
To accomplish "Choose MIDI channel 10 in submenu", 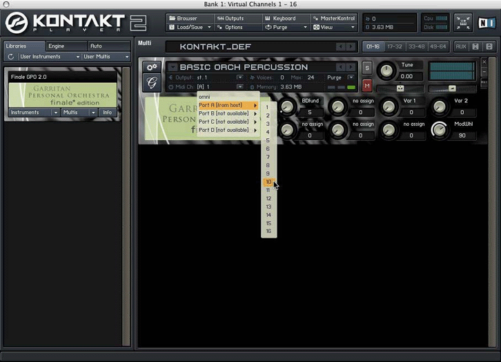I will click(x=268, y=182).
